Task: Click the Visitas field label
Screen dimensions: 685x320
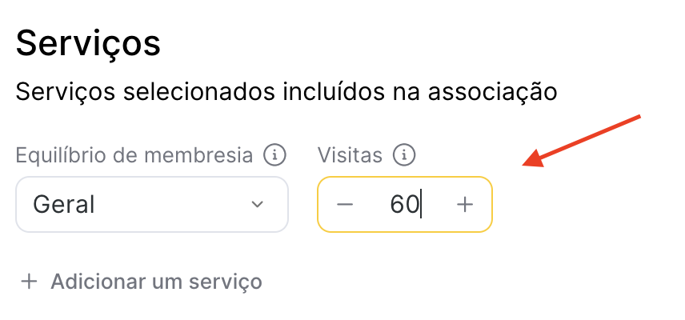Action: click(350, 155)
